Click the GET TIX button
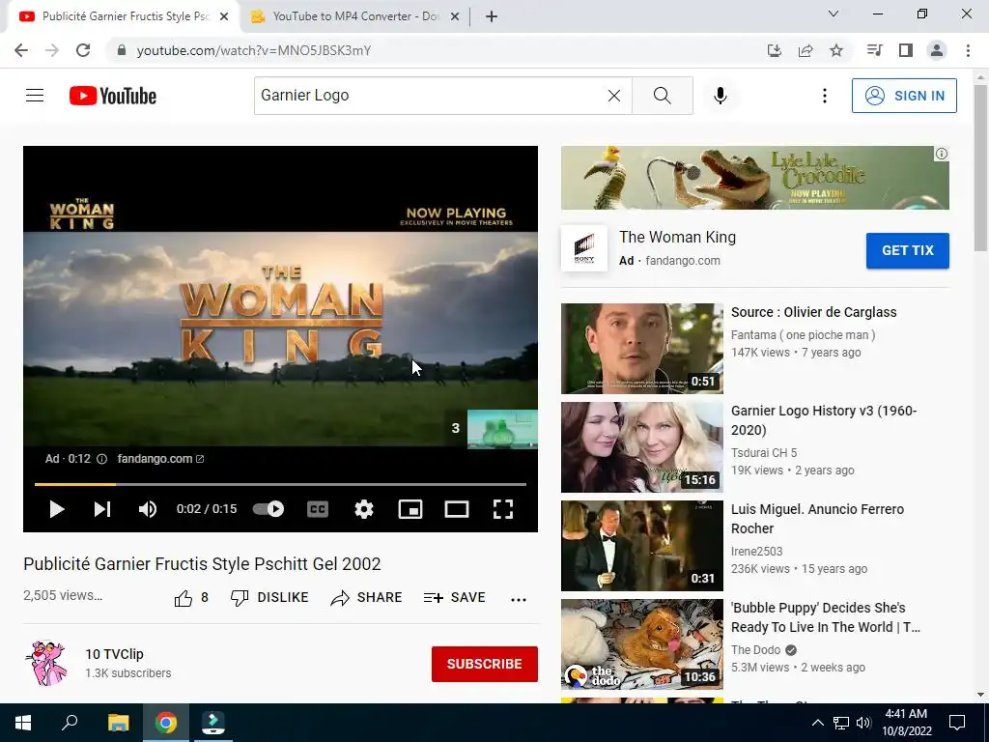The width and height of the screenshot is (989, 742). [907, 250]
